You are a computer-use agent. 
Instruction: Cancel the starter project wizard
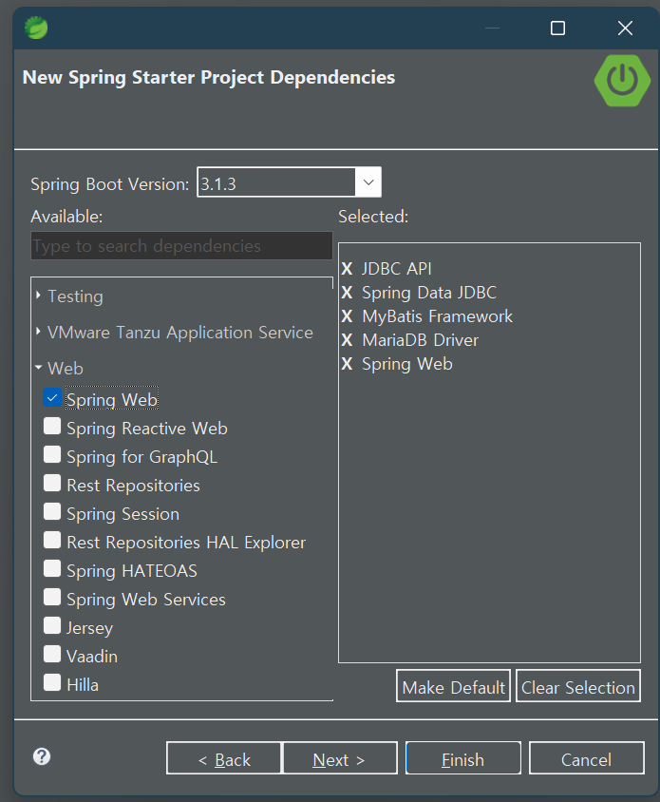tap(586, 758)
